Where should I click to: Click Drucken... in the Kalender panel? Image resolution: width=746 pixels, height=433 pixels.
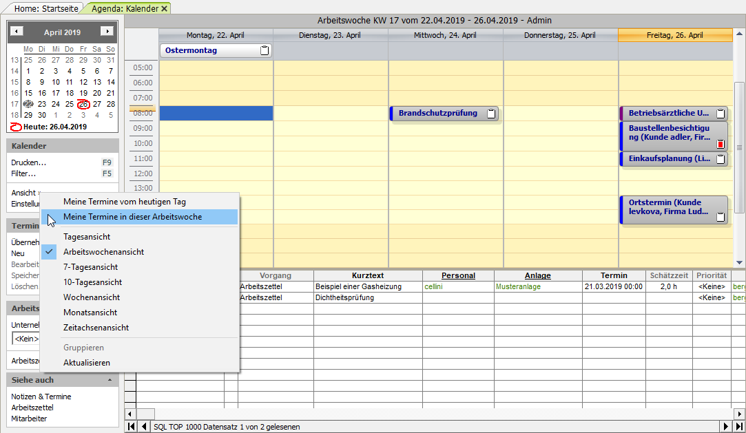point(29,162)
